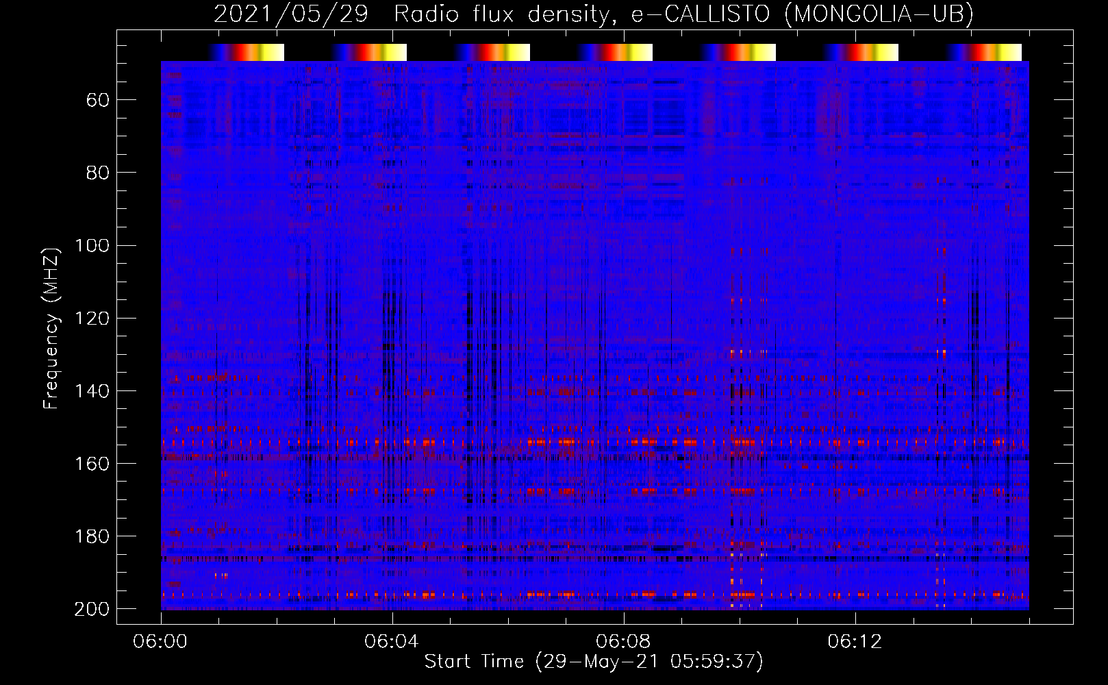Click the leftmost color scale bar above spectrogram
This screenshot has height=685, width=1108.
point(247,52)
